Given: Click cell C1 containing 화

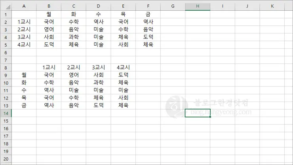Looking at the screenshot, I should click(x=74, y=14).
